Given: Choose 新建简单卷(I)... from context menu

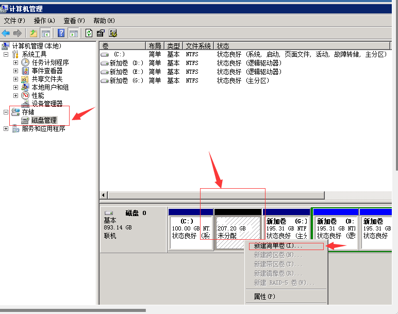Looking at the screenshot, I should 278,246.
